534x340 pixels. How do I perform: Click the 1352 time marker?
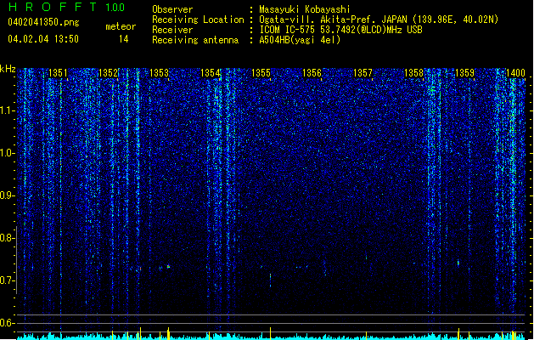tap(108, 73)
